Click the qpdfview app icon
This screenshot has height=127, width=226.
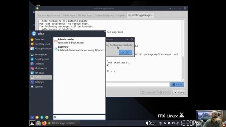click(56, 49)
